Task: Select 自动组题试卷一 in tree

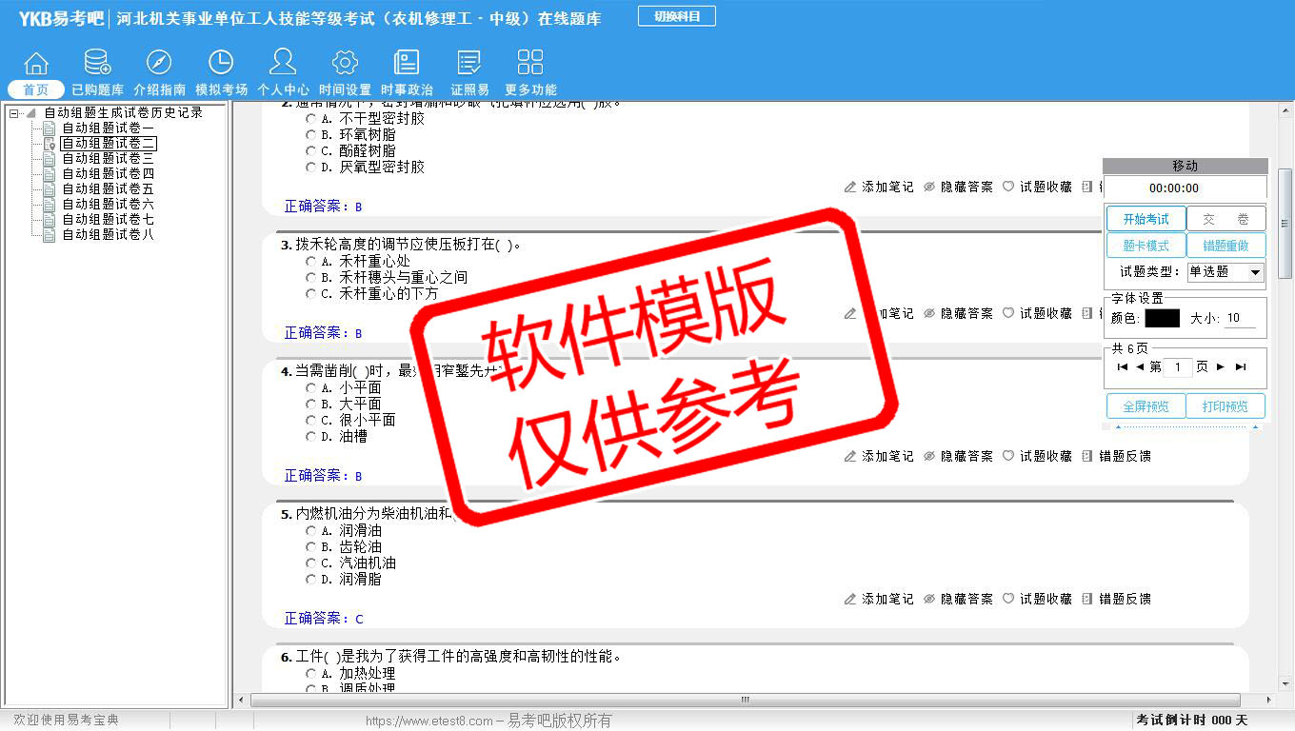Action: 108,128
